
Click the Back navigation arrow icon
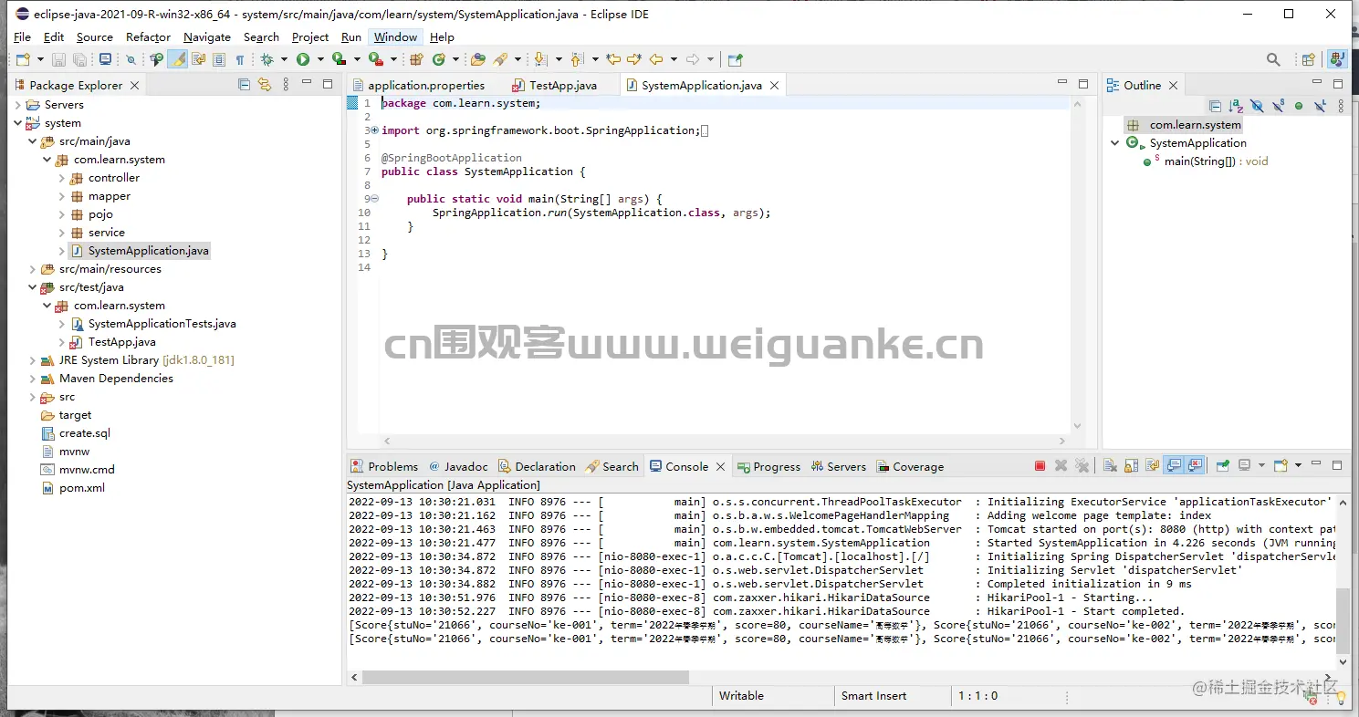click(656, 59)
